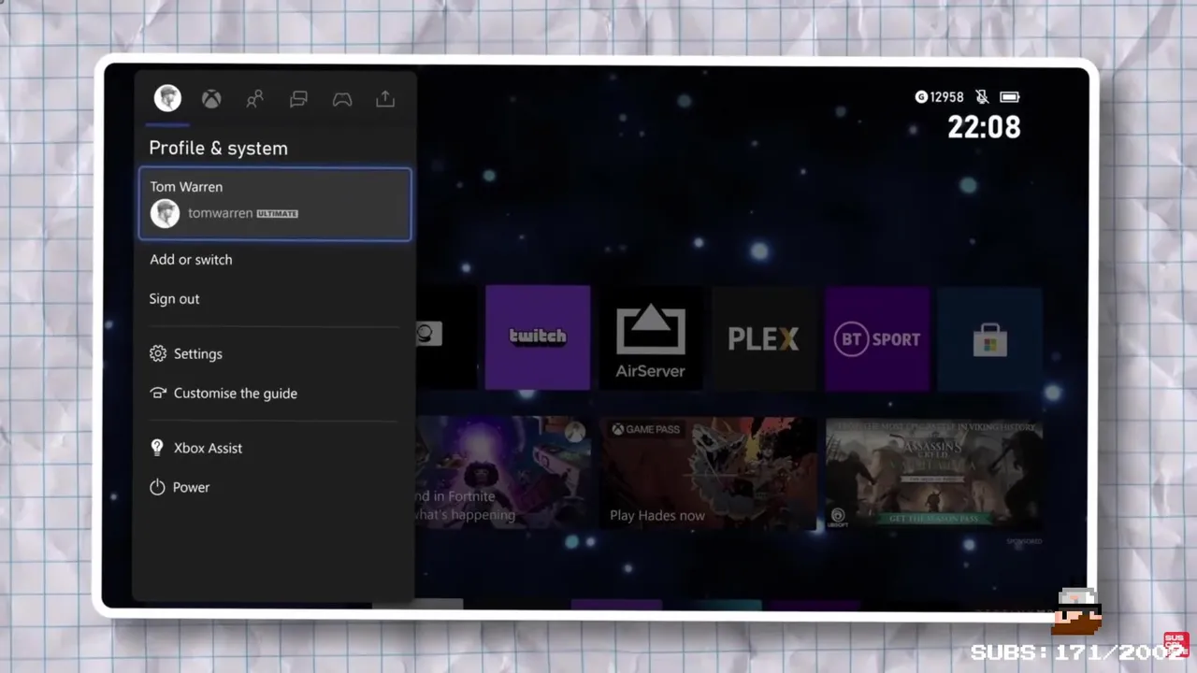Click the 22:08 clock
This screenshot has width=1197, height=673.
(984, 127)
